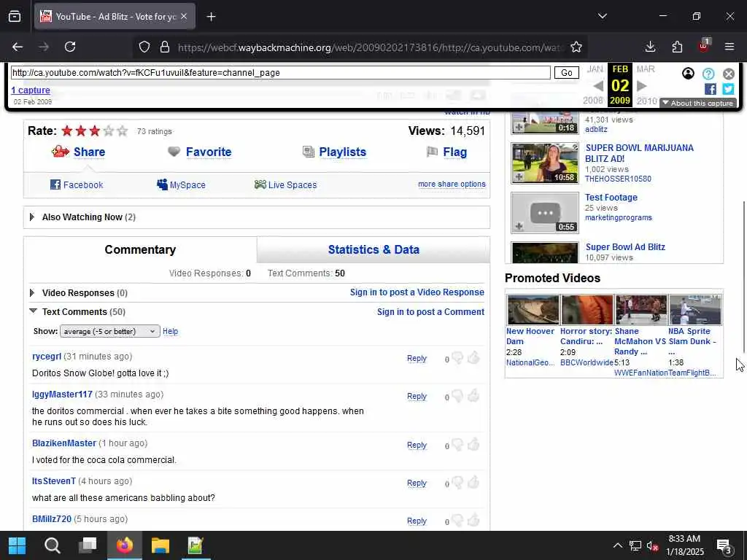747x560 pixels.
Task: Flag the video
Action: (x=454, y=152)
